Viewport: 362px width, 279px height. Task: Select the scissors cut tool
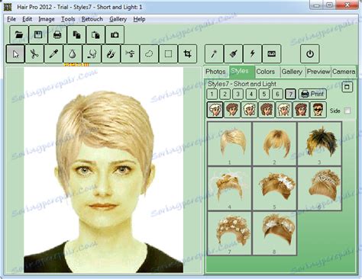(x=34, y=54)
